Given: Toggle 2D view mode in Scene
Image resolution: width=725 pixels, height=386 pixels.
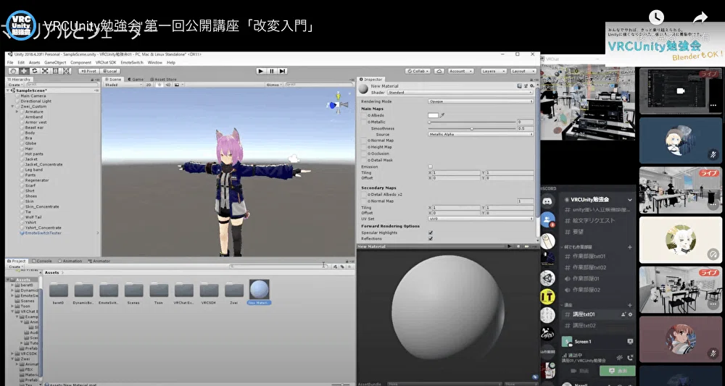Looking at the screenshot, I should point(149,85).
